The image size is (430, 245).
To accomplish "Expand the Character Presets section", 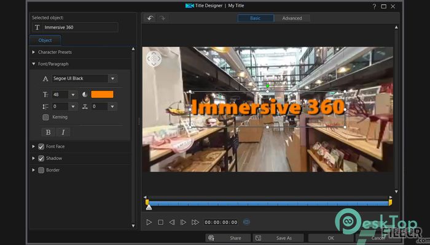I will (x=55, y=52).
